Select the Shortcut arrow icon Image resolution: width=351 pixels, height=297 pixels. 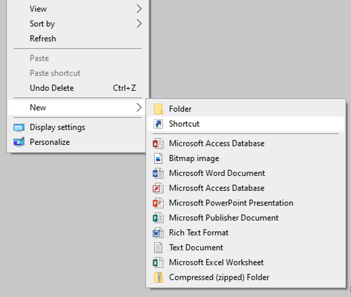point(158,124)
